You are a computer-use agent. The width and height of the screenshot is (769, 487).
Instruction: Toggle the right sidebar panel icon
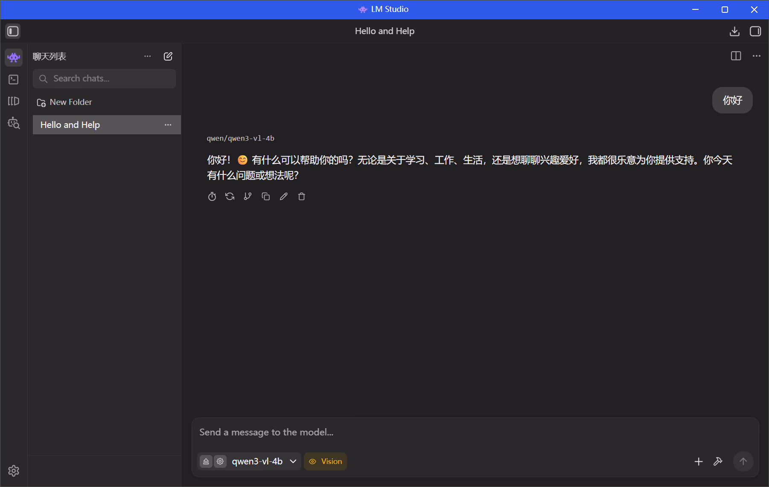tap(755, 31)
